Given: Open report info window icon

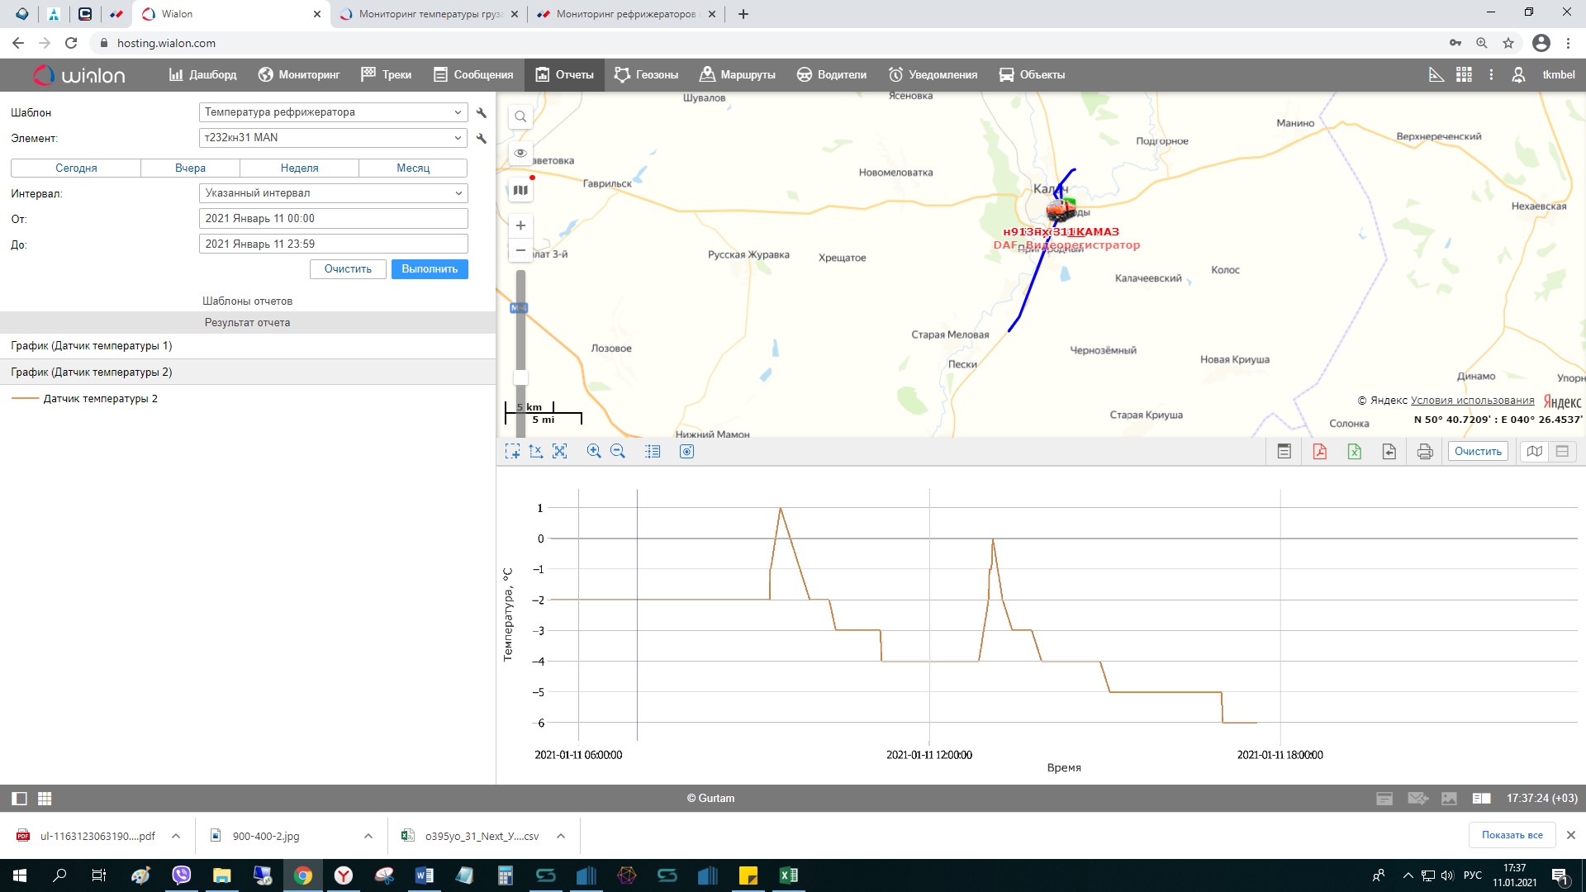Looking at the screenshot, I should pyautogui.click(x=1284, y=451).
